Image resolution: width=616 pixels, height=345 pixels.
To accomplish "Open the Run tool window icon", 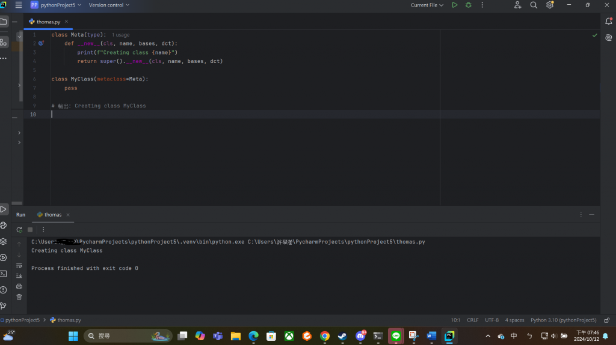I will [4, 209].
